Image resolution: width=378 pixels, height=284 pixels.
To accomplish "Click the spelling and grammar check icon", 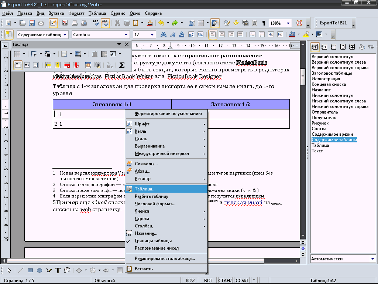I will (96, 23).
